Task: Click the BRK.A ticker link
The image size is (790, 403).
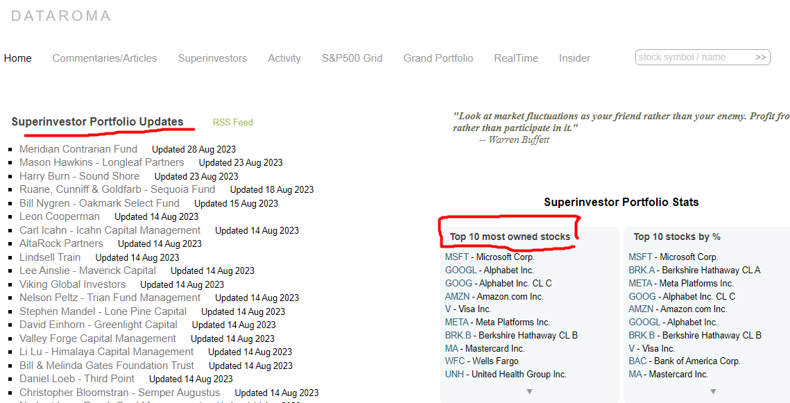Action: 642,270
